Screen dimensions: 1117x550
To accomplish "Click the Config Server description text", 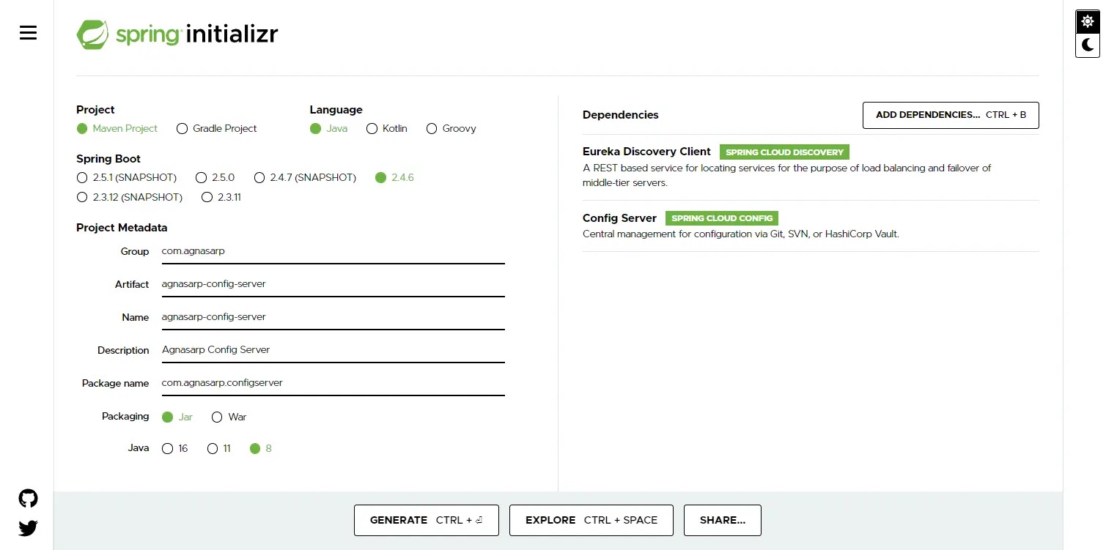I will click(740, 234).
